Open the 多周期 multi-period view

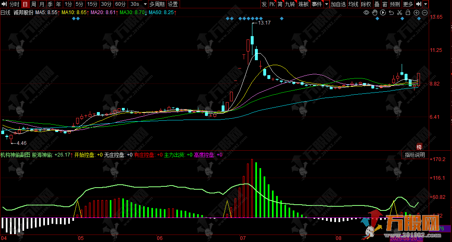pos(157,4)
